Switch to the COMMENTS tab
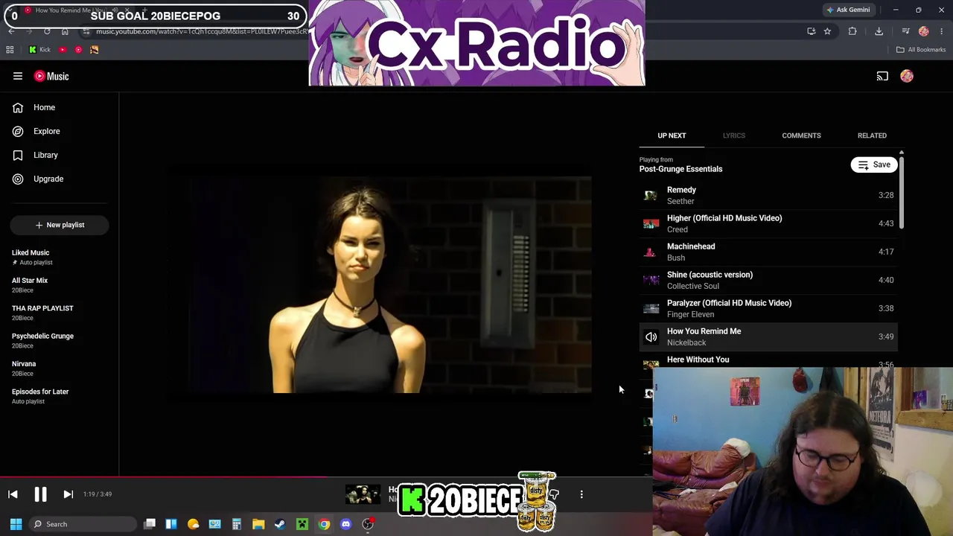Image resolution: width=953 pixels, height=536 pixels. tap(801, 135)
